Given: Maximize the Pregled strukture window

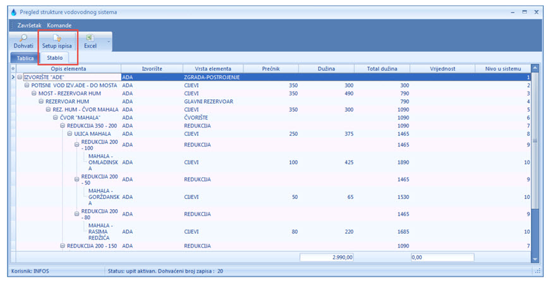Looking at the screenshot, I should (525, 12).
